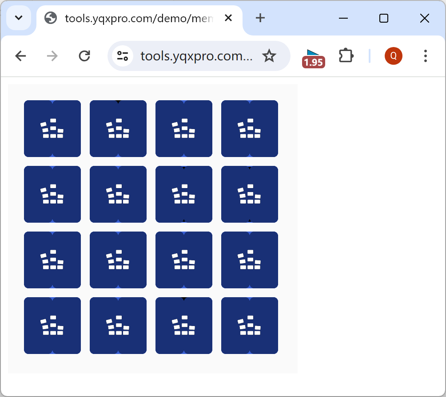Flip the second card in the second row
446x397 pixels.
pos(118,194)
